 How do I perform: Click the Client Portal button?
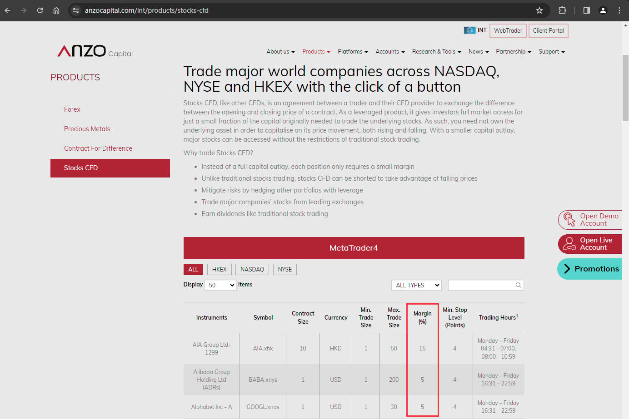point(549,30)
